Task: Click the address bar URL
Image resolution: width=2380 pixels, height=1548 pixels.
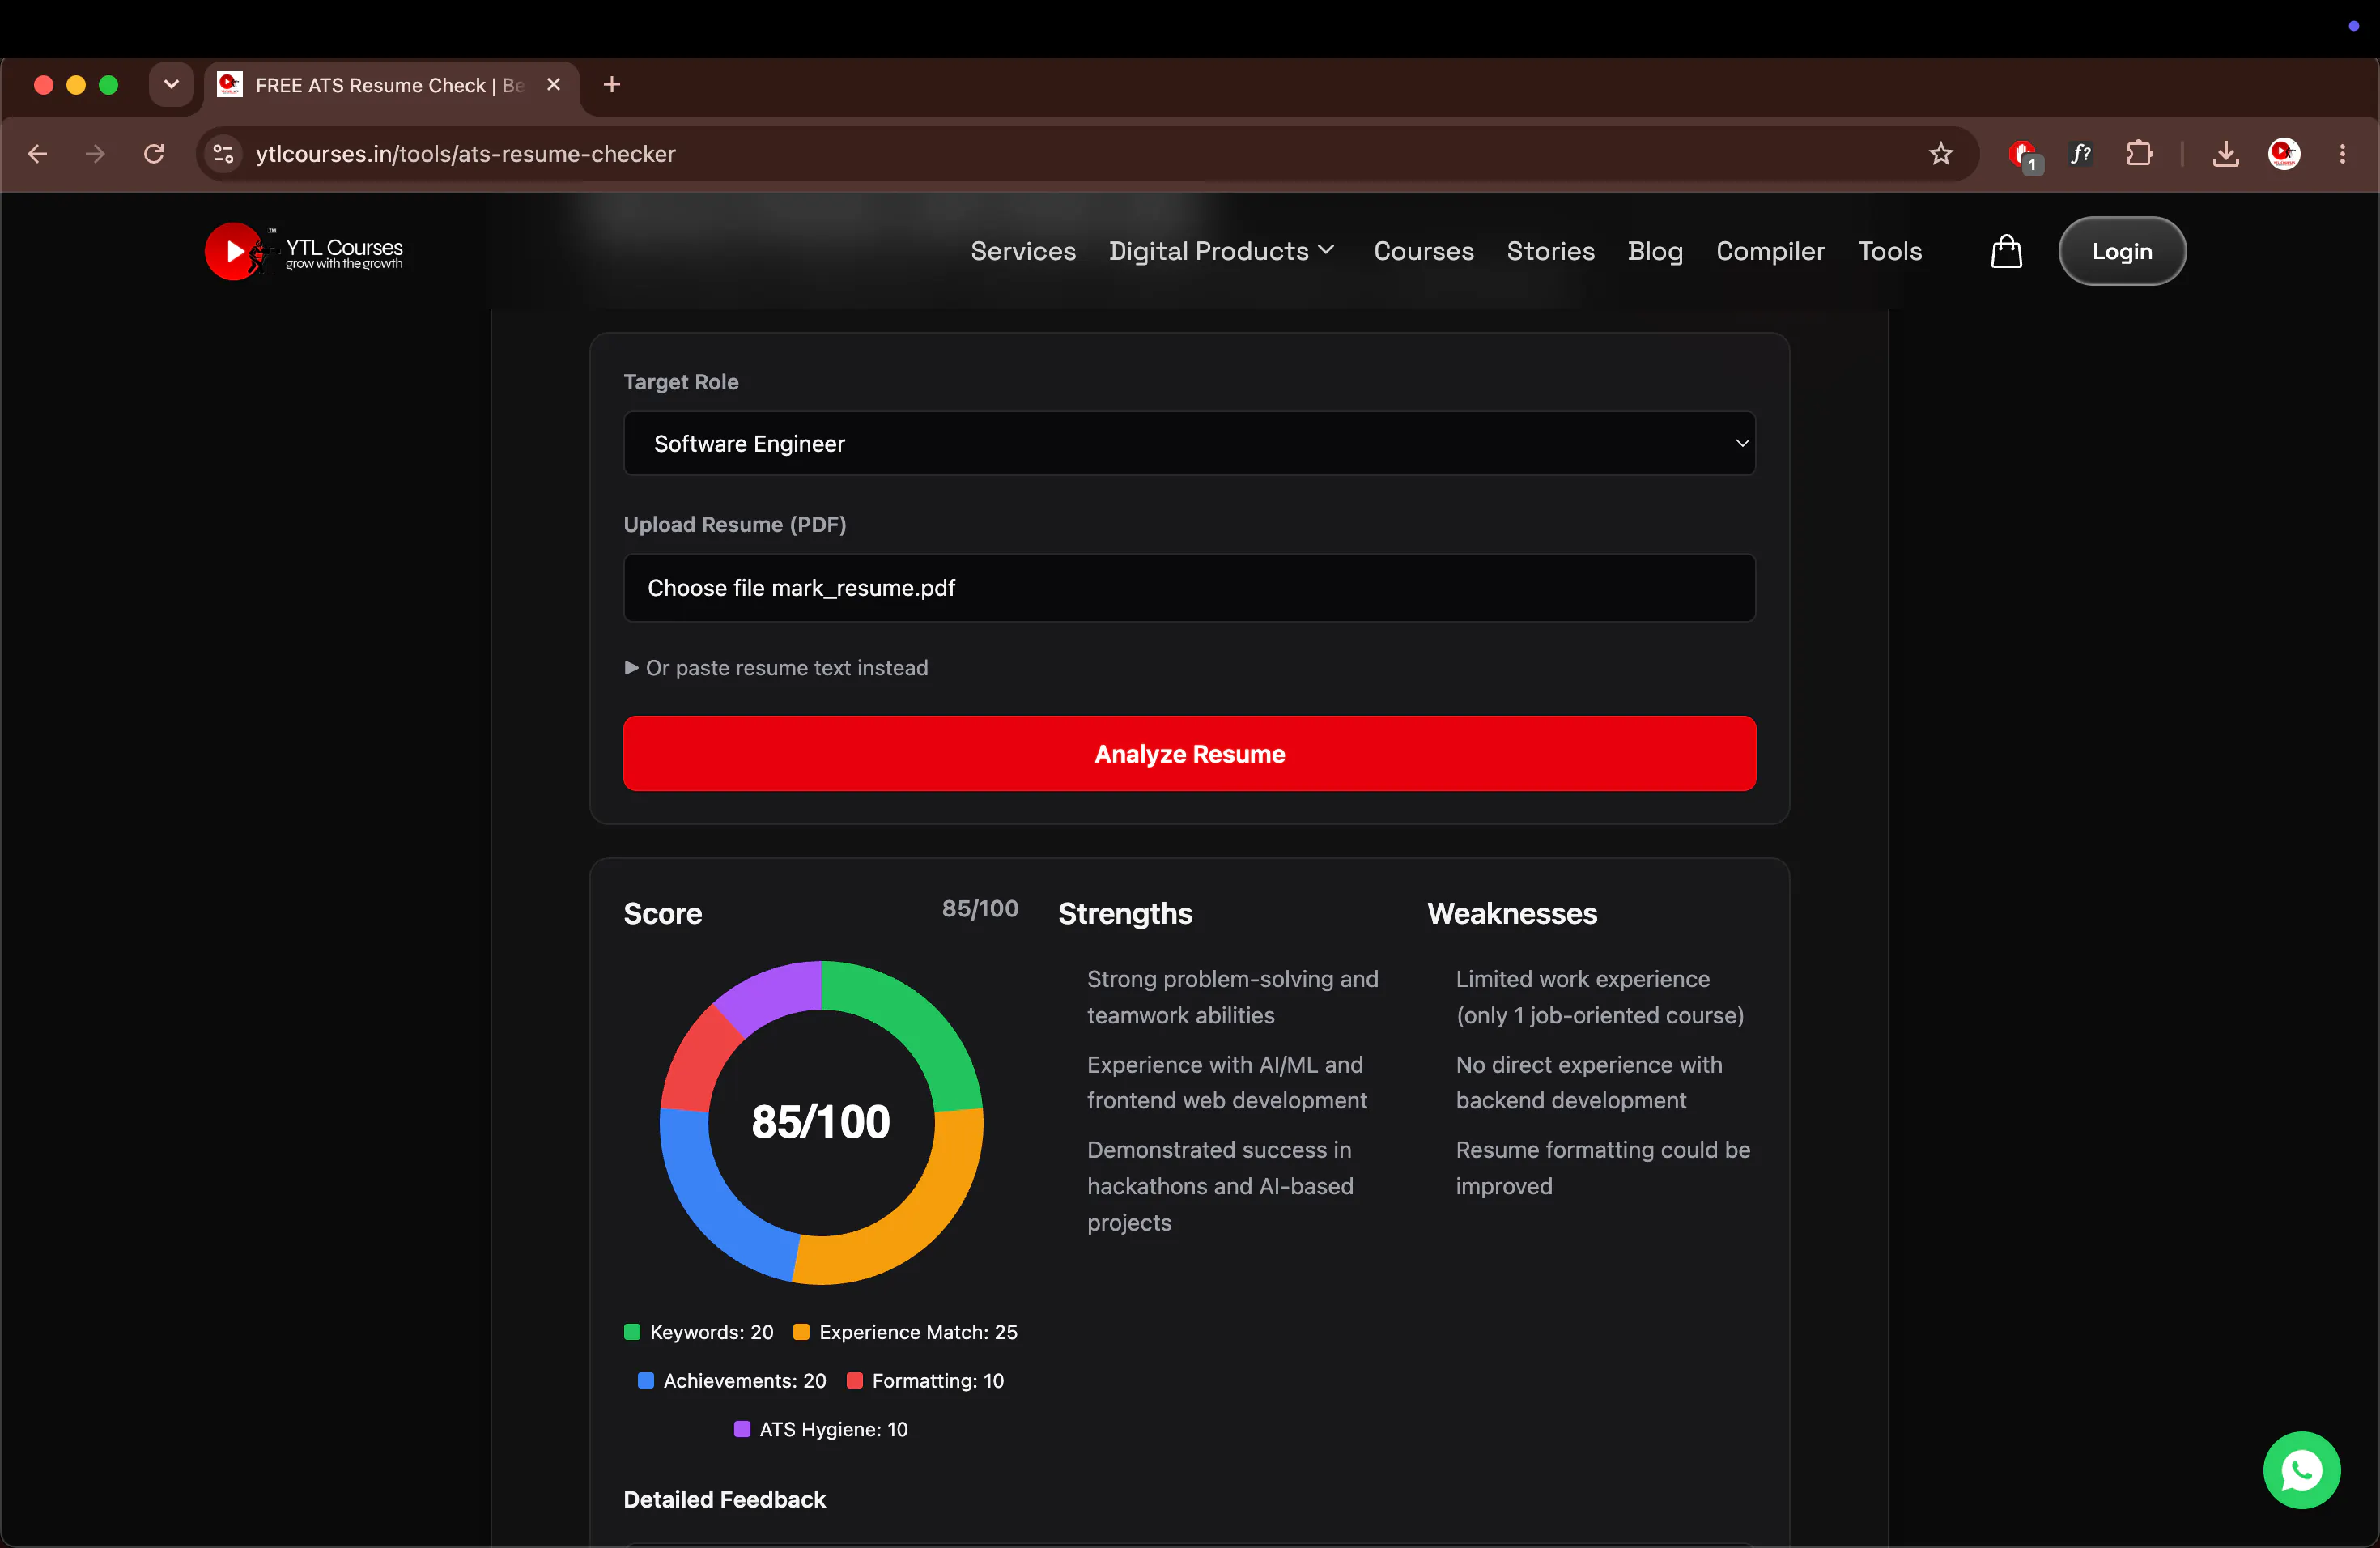Action: (465, 154)
